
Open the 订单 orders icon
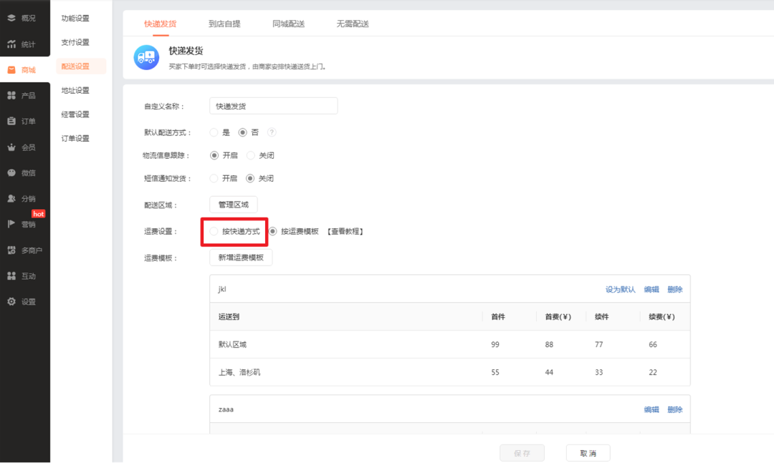pos(11,121)
